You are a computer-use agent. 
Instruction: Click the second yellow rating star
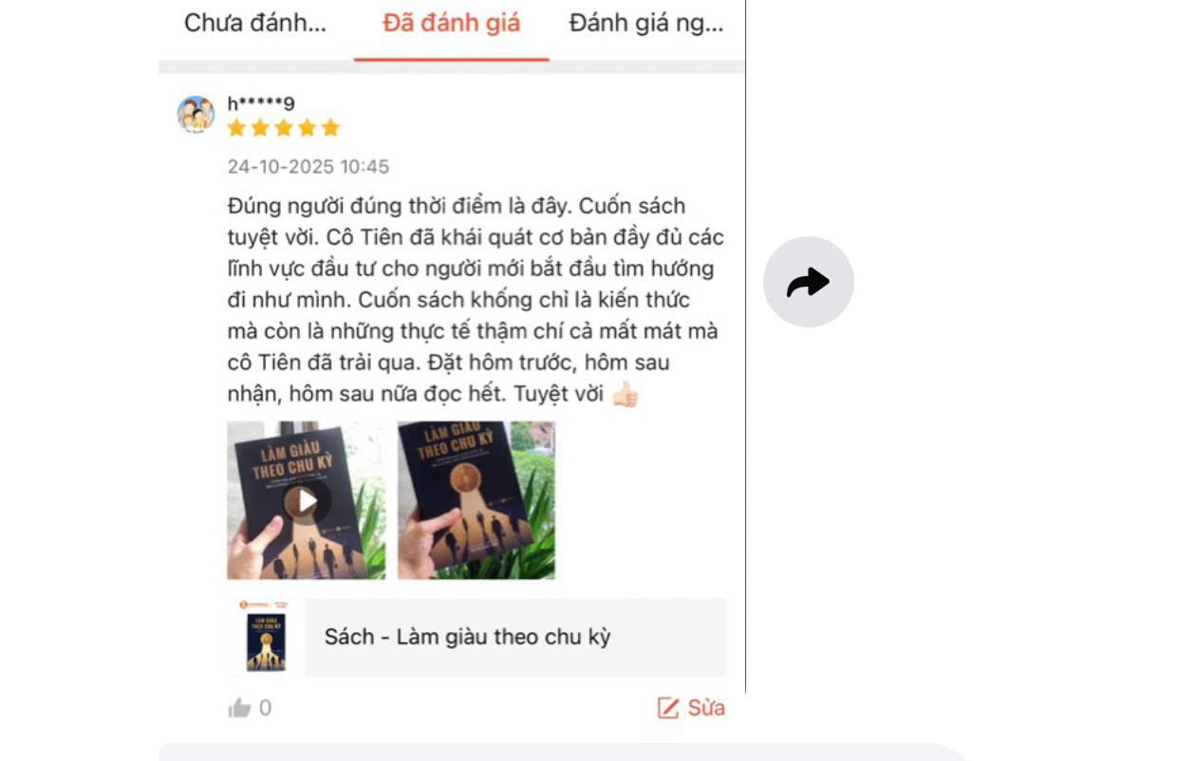pyautogui.click(x=260, y=128)
